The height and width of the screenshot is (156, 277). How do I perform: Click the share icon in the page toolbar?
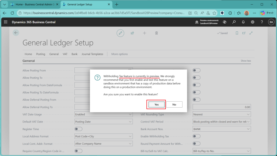pos(132,33)
